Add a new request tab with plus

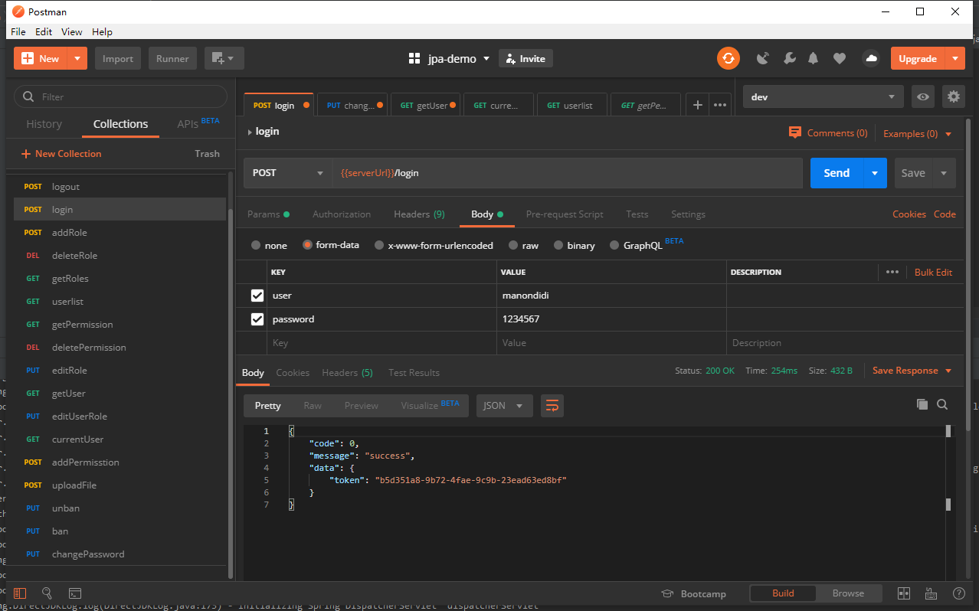pyautogui.click(x=697, y=105)
